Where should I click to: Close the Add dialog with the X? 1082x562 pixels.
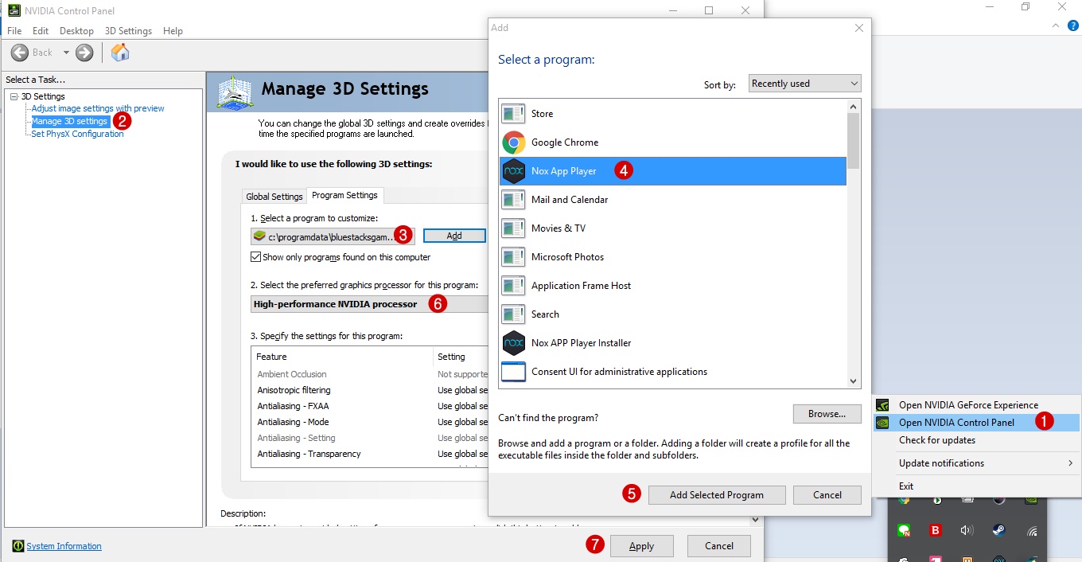pos(858,28)
